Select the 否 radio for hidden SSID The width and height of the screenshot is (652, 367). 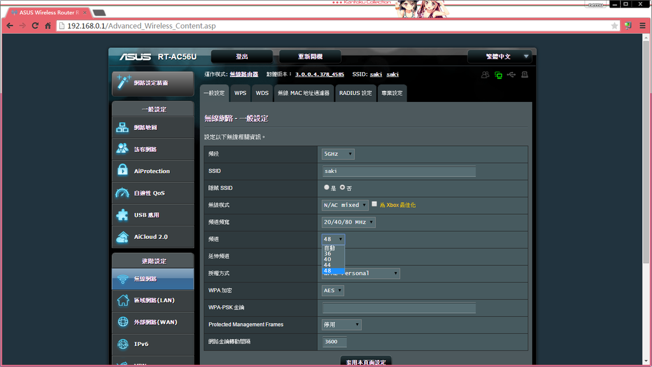(x=343, y=188)
